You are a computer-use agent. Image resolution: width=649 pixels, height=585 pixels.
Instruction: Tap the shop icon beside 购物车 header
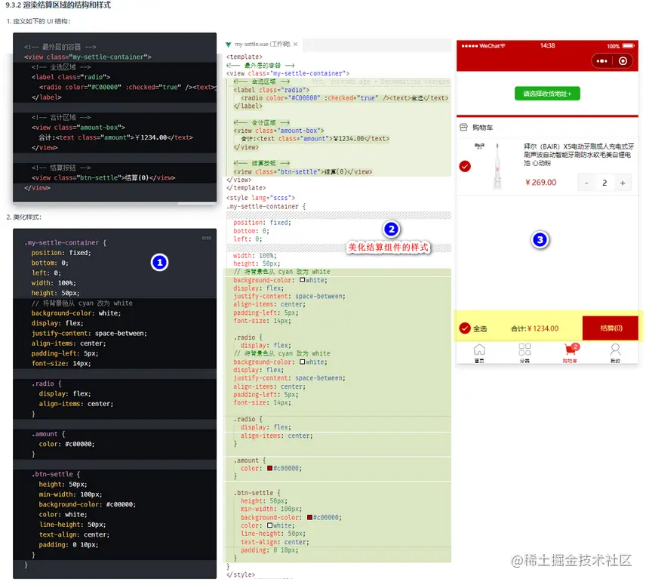tap(463, 127)
